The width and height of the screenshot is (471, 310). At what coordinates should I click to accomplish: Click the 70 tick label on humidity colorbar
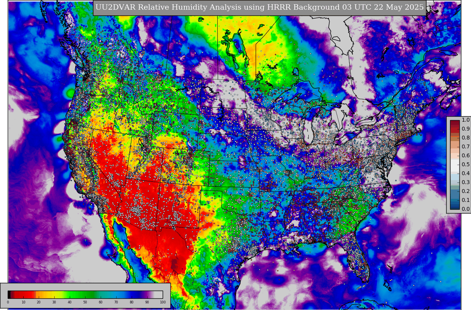[x=116, y=302]
